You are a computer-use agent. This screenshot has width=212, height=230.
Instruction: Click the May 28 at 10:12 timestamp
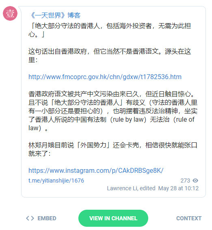coord(178,188)
